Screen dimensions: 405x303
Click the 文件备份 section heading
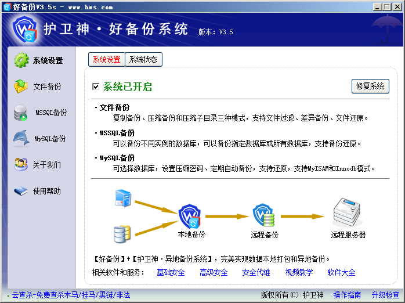(x=114, y=107)
